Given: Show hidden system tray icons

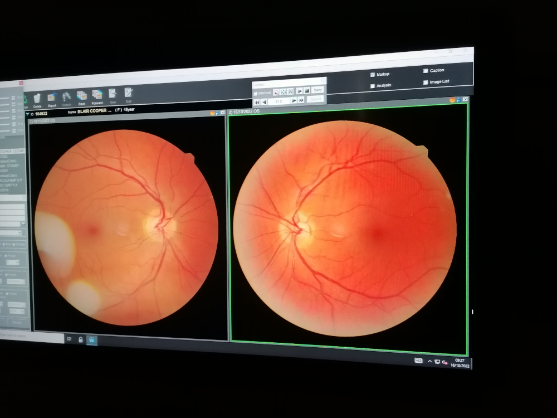Looking at the screenshot, I should [429, 361].
